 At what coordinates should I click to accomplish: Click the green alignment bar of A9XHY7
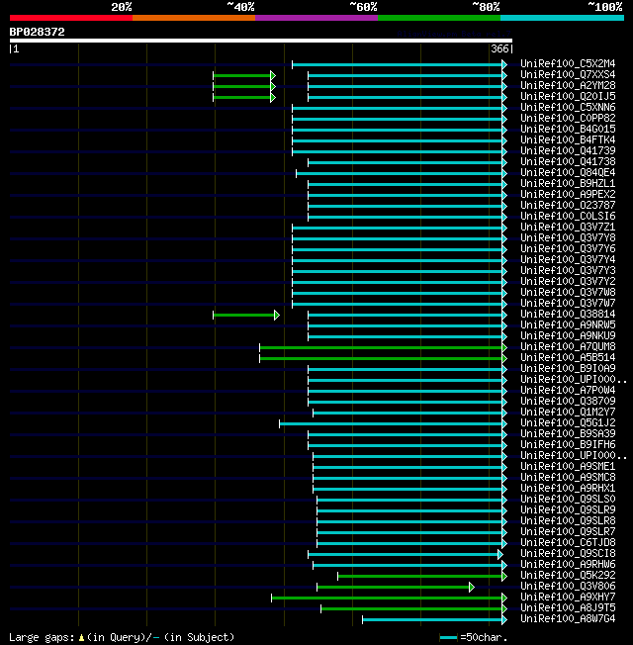[389, 599]
